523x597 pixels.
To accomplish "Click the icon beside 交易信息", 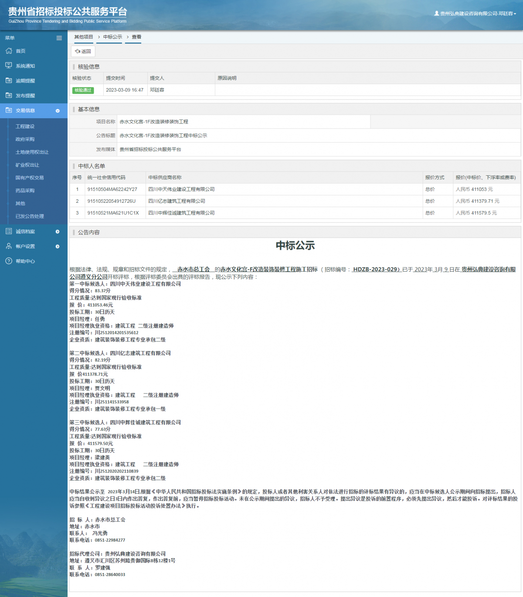I will 9,110.
